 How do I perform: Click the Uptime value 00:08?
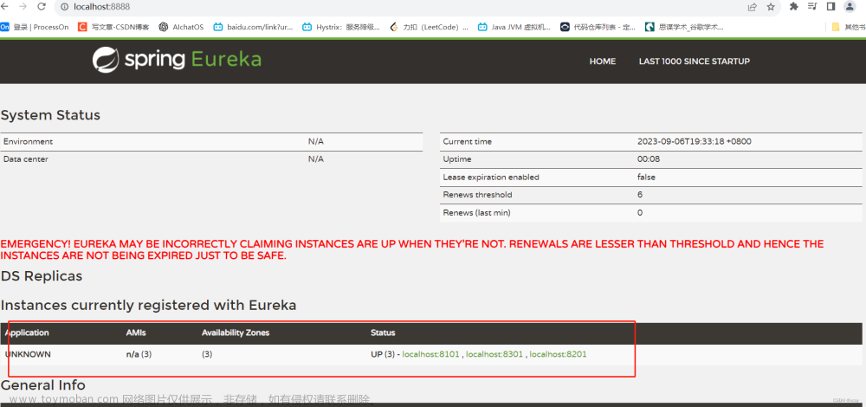click(x=647, y=159)
